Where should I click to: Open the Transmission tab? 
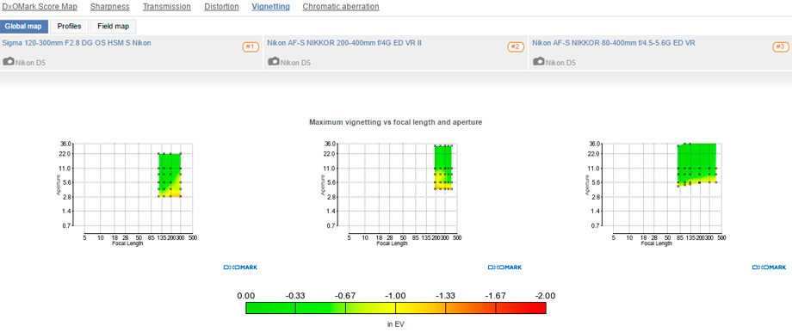point(167,7)
